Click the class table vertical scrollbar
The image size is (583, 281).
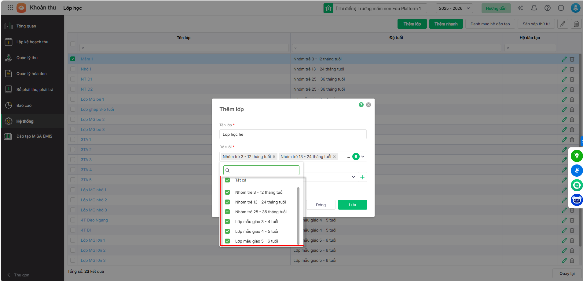(580, 150)
